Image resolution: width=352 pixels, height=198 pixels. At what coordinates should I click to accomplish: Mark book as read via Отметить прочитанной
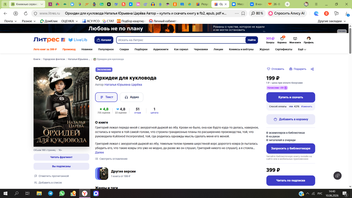[51, 176]
